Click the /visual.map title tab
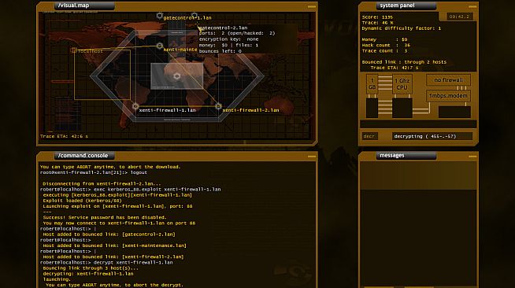The height and width of the screenshot is (288, 515). [84, 6]
